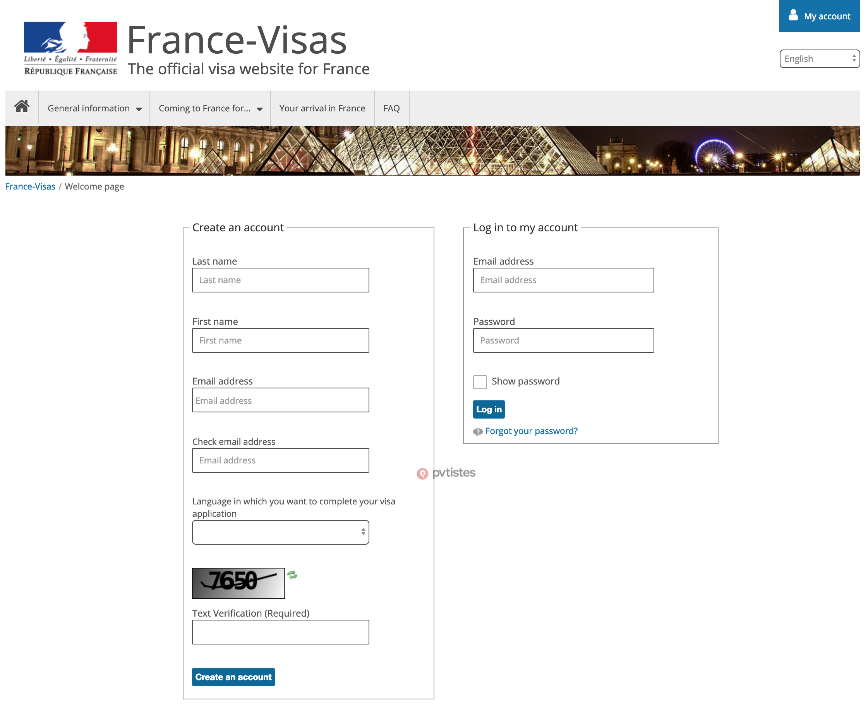Screen dimensions: 868x711
Task: Click the help icon beside Forgot your password
Action: [x=477, y=432]
